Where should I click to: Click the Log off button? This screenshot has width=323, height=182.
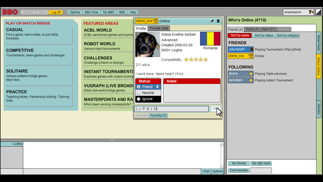click(56, 12)
